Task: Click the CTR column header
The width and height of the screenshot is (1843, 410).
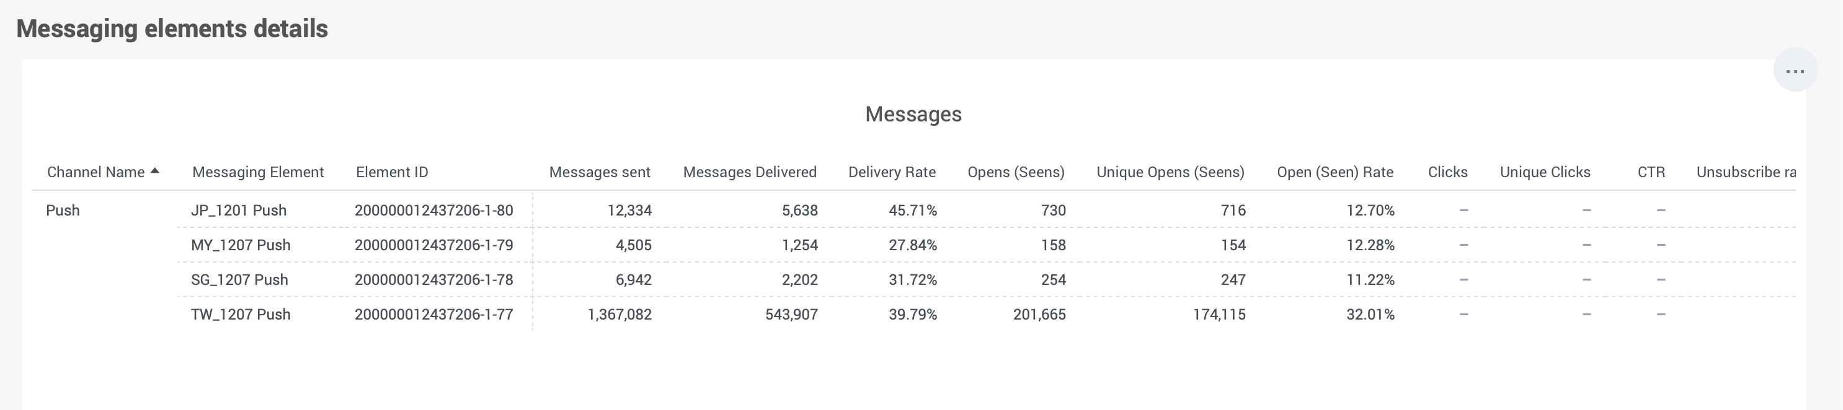Action: tap(1651, 172)
